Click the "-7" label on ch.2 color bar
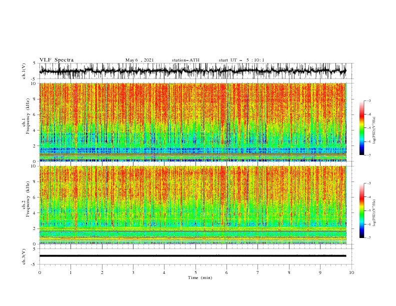The height and width of the screenshot is (306, 396). pyautogui.click(x=368, y=237)
